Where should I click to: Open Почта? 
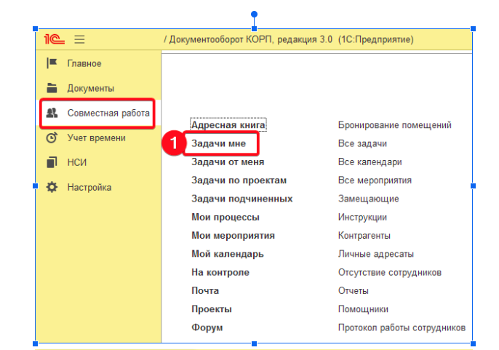205,291
